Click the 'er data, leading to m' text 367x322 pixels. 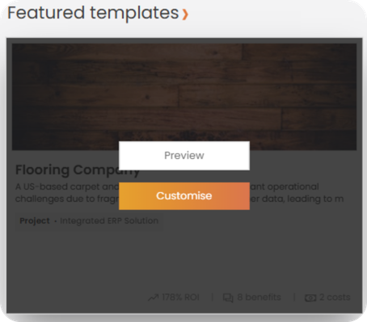coord(297,199)
